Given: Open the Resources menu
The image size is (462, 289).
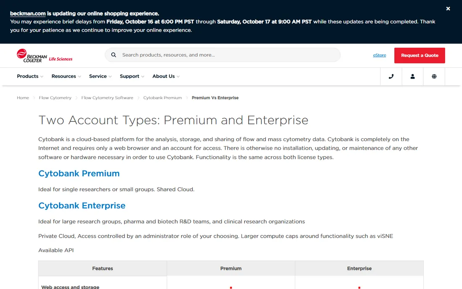Looking at the screenshot, I should [x=64, y=76].
